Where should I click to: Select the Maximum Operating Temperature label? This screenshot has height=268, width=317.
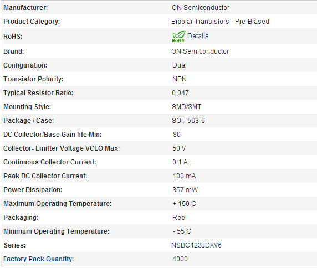pyautogui.click(x=58, y=204)
